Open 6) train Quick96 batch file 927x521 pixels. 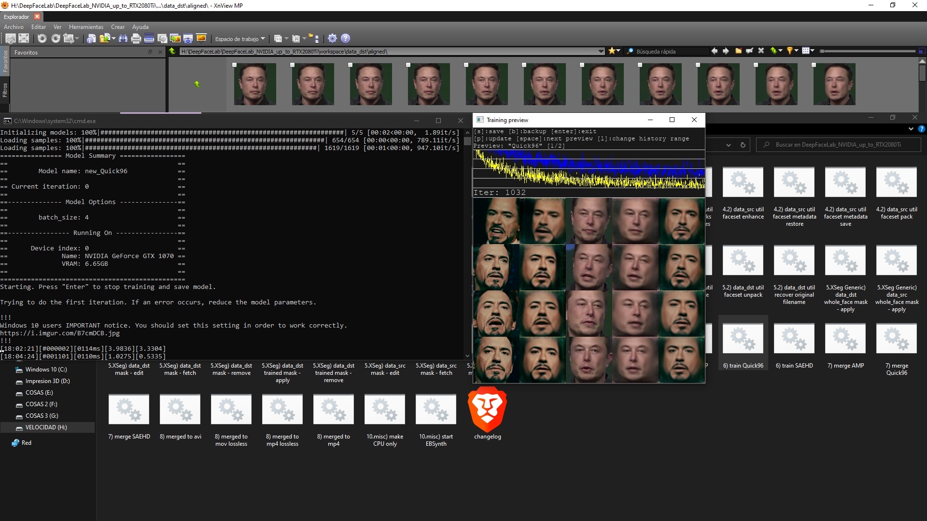[743, 343]
